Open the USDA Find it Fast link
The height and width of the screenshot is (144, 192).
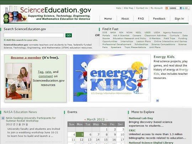(x=157, y=33)
